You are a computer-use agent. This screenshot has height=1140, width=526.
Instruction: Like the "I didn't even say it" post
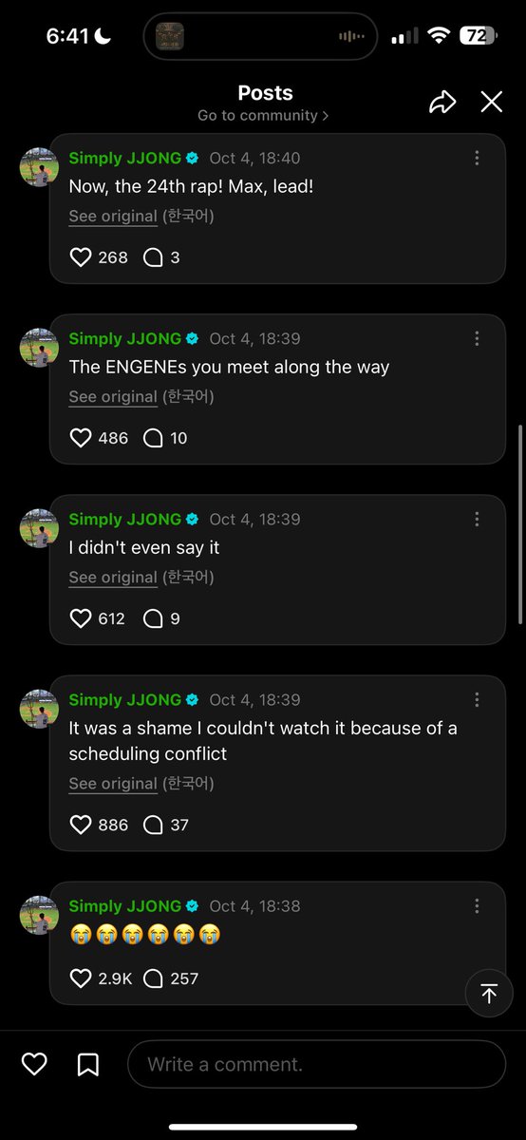coord(81,618)
